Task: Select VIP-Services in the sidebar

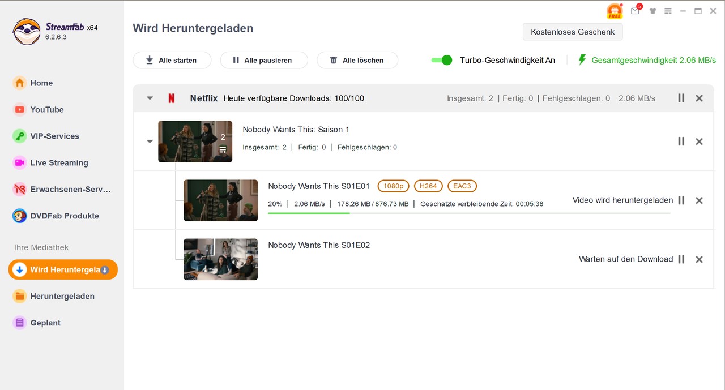Action: pyautogui.click(x=55, y=136)
